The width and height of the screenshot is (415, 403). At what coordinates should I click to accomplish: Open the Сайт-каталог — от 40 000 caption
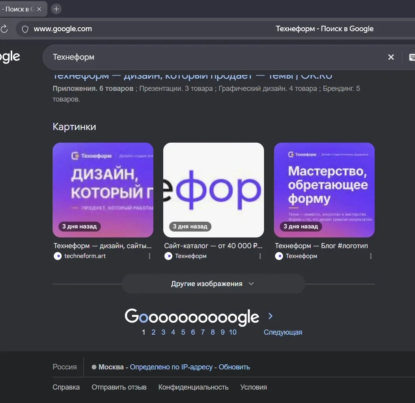tap(213, 246)
